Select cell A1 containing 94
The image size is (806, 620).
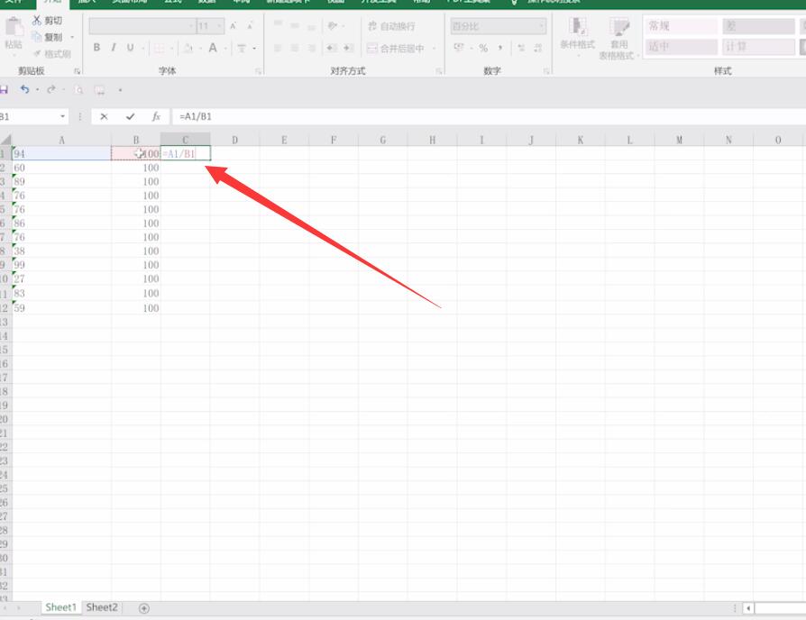61,153
